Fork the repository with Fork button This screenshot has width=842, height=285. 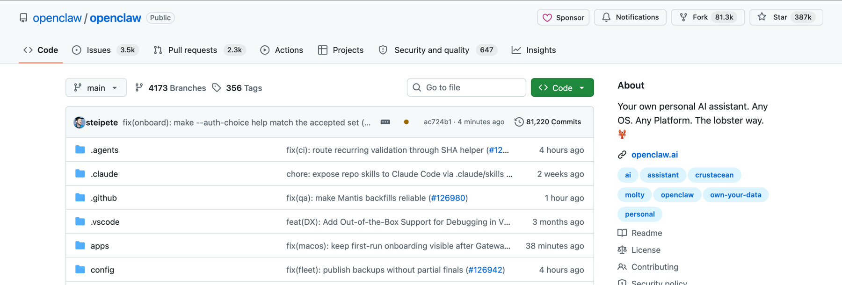[x=708, y=17]
